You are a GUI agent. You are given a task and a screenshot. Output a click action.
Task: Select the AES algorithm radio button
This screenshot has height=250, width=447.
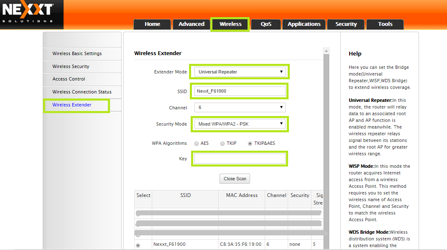pyautogui.click(x=197, y=144)
